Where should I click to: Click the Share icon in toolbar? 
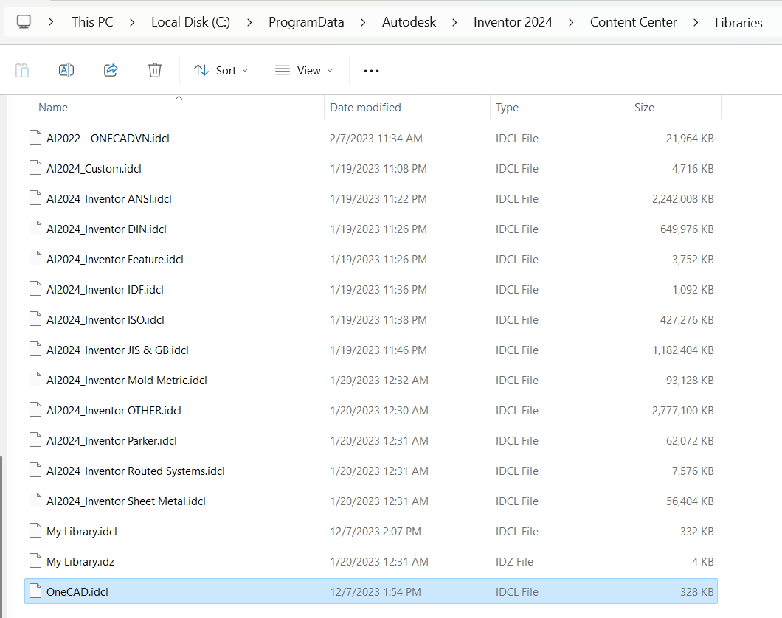click(x=111, y=71)
